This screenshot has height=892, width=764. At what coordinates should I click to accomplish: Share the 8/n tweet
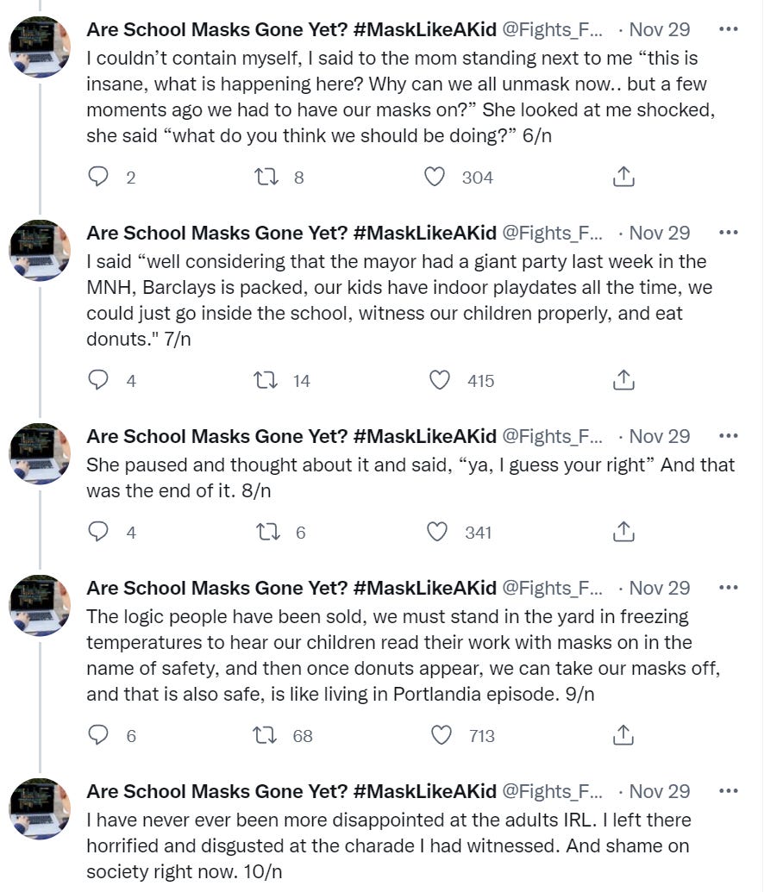pos(623,532)
